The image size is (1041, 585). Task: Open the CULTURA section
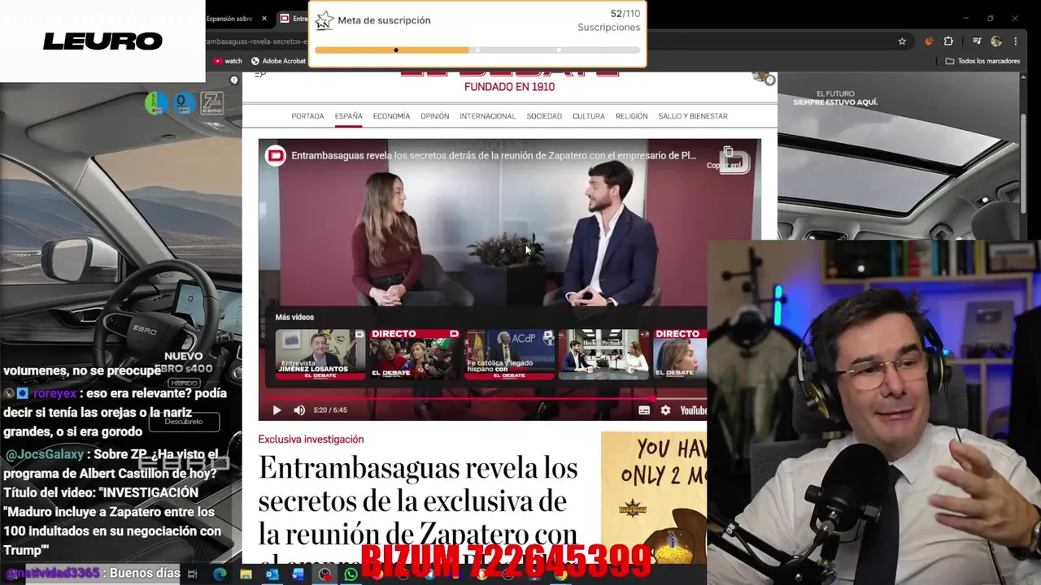588,116
